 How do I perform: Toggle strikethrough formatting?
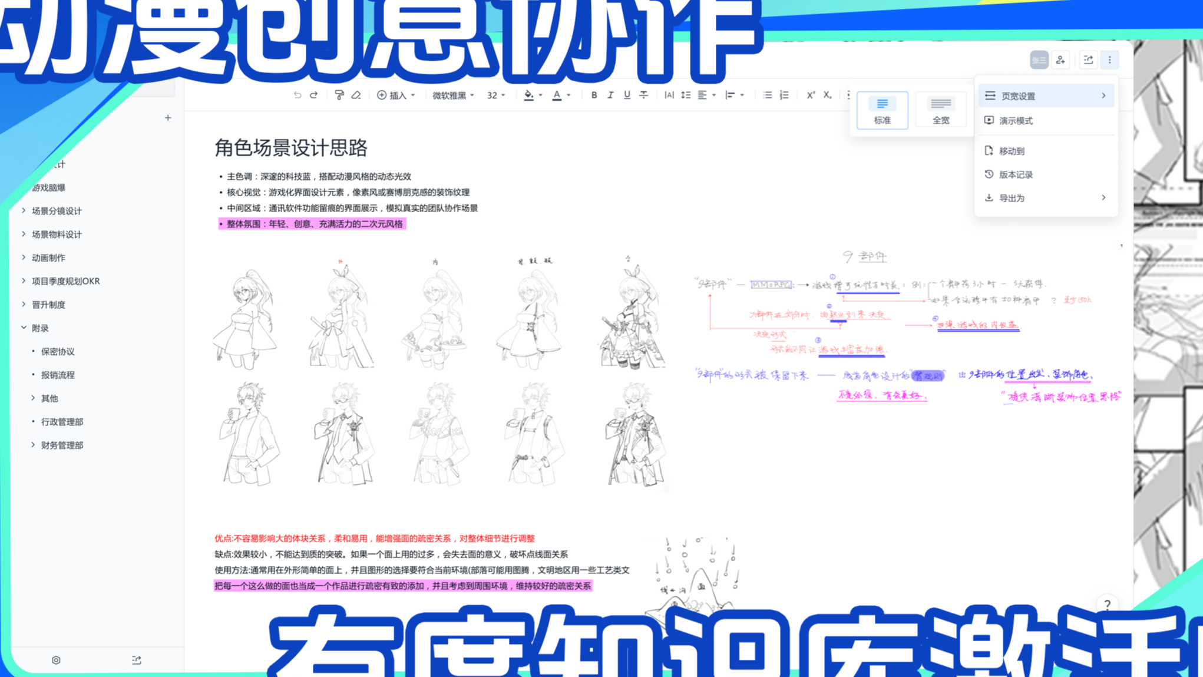(x=643, y=95)
